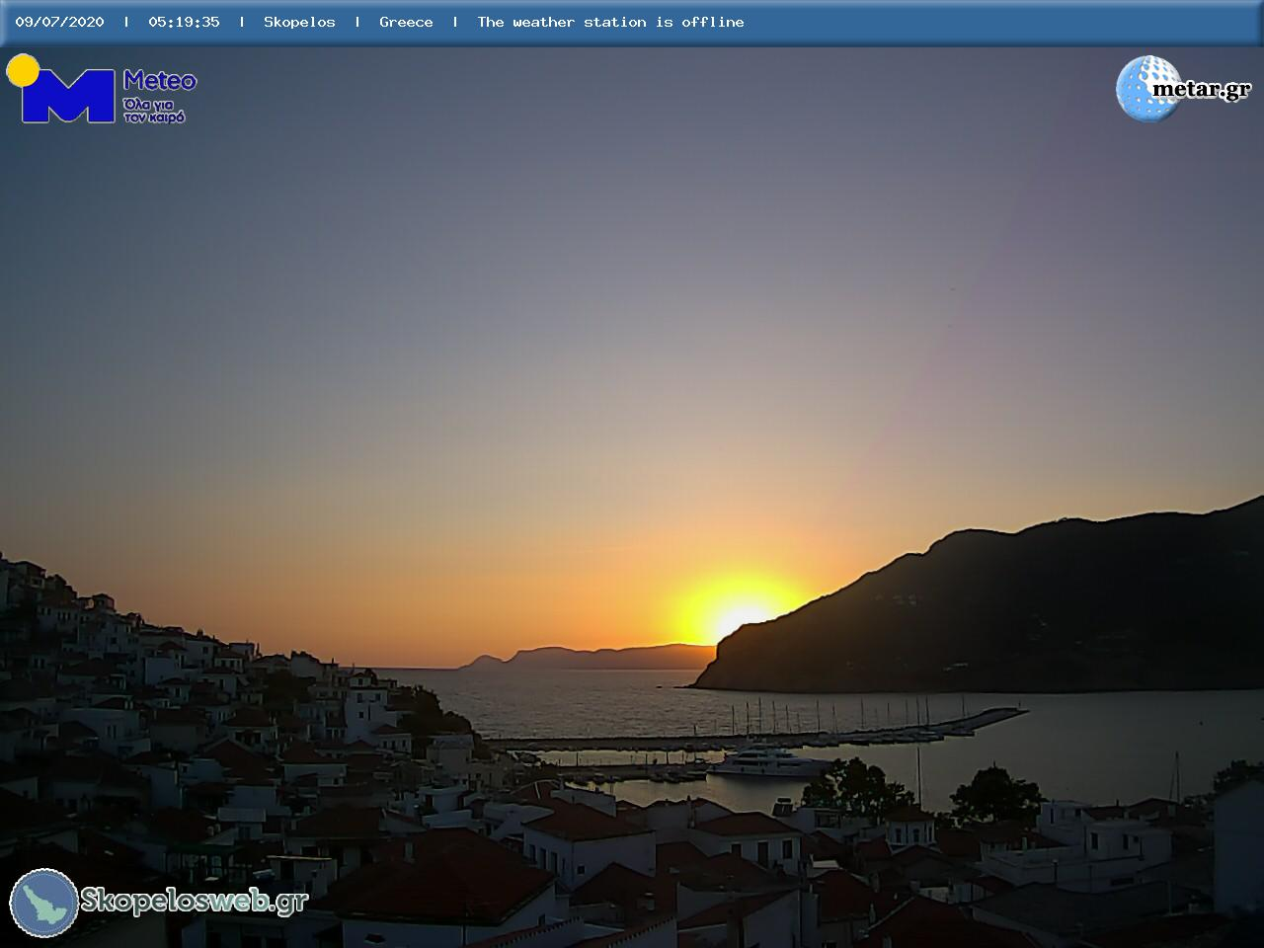Click the date text 09/07/2020

tap(59, 22)
